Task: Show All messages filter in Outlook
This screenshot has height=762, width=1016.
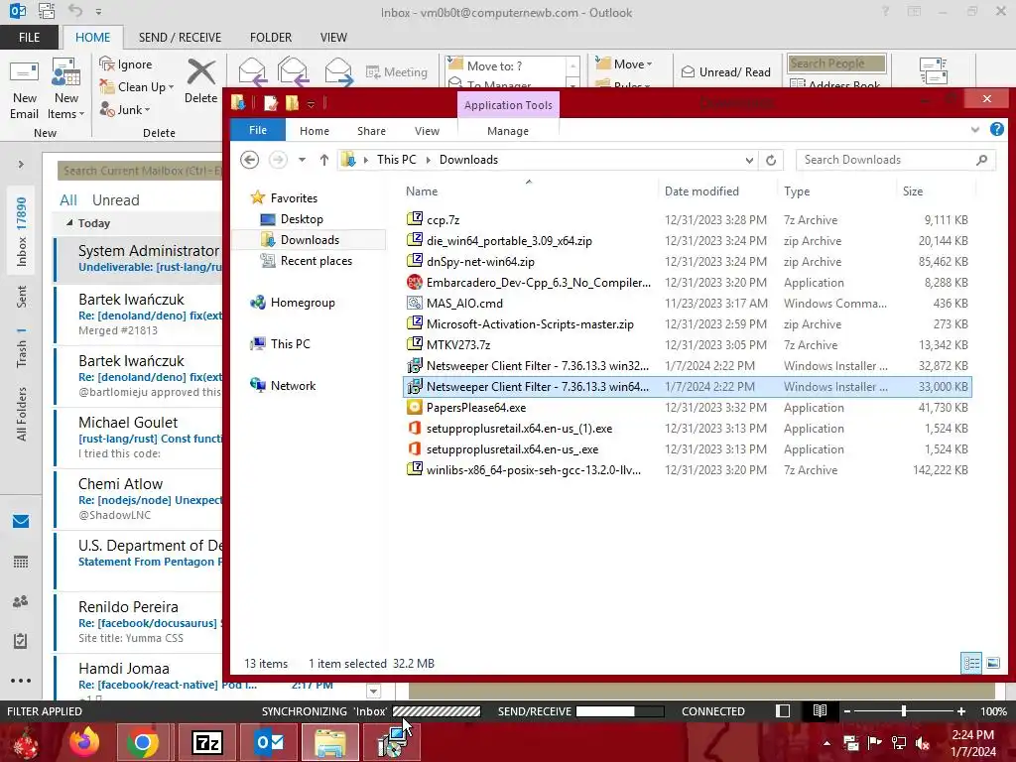Action: pos(68,199)
